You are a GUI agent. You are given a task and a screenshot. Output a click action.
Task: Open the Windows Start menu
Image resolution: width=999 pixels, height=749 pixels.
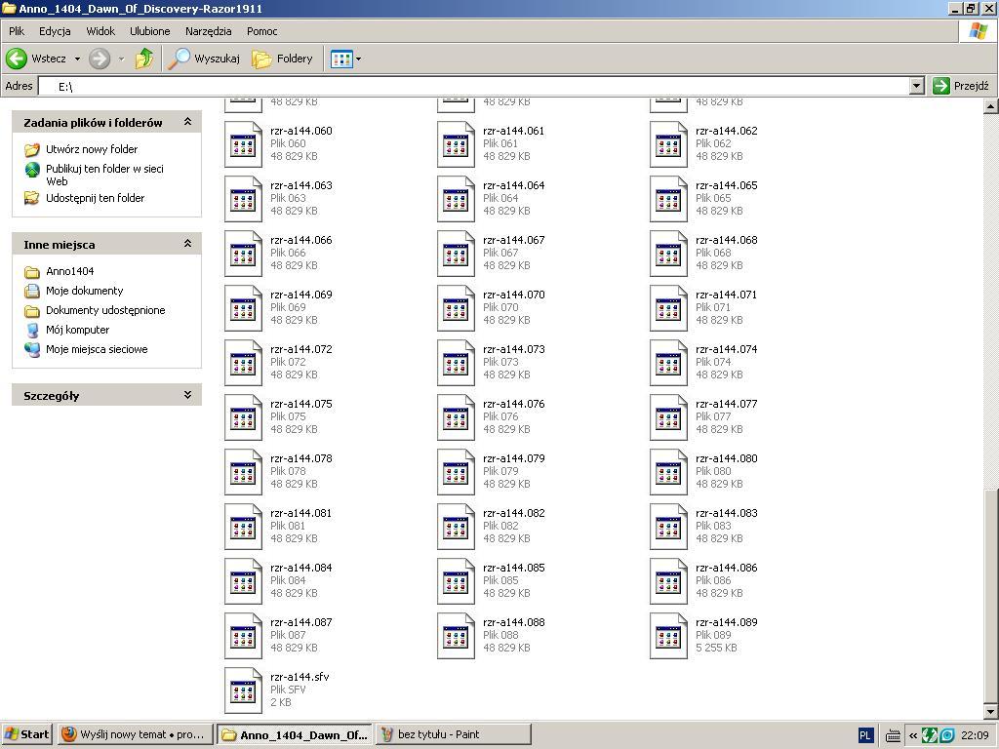26,735
